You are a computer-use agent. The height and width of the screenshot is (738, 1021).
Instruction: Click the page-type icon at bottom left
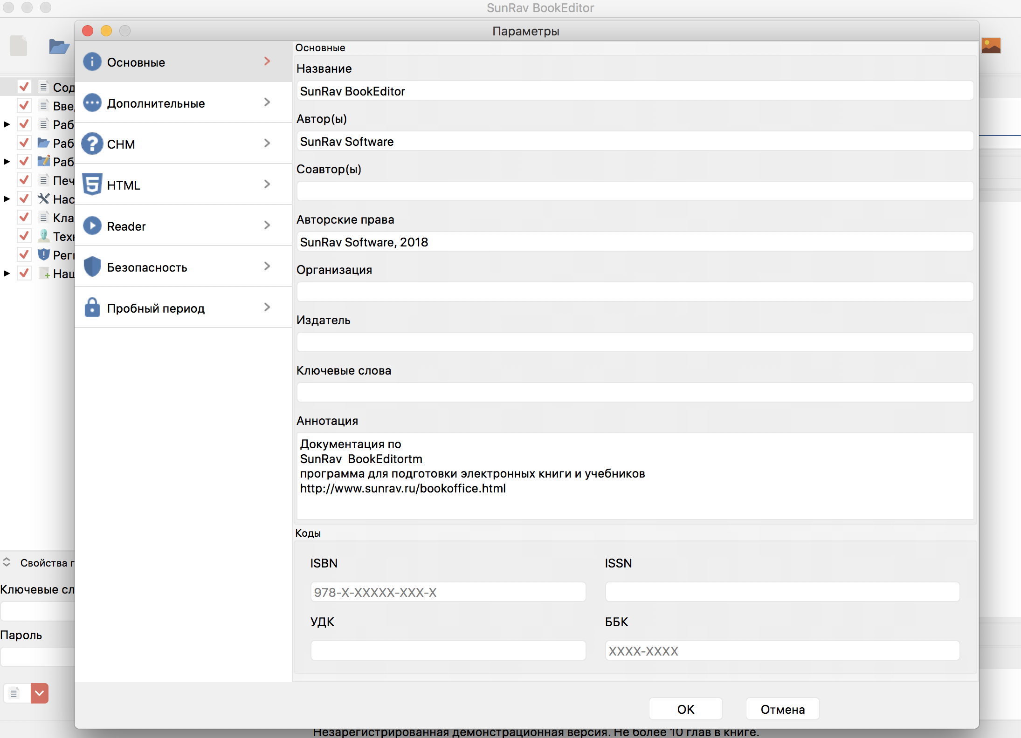click(x=14, y=693)
